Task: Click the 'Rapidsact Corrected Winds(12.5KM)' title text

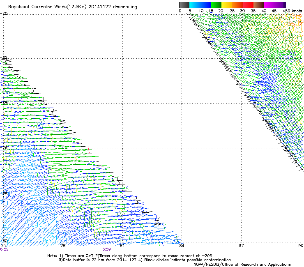Action: coord(47,7)
